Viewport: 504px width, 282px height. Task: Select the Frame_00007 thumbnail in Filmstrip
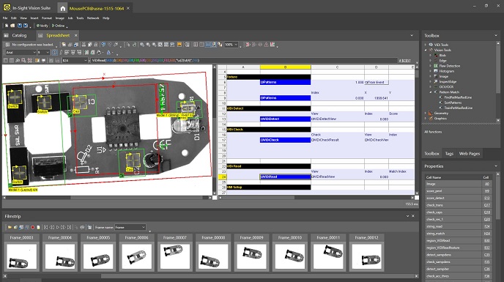coord(175,253)
